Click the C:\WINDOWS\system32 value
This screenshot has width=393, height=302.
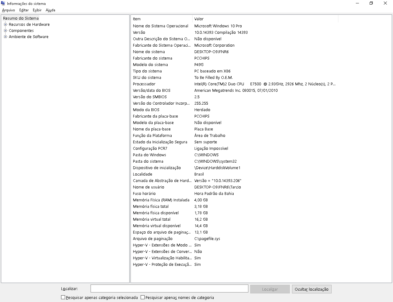point(216,161)
